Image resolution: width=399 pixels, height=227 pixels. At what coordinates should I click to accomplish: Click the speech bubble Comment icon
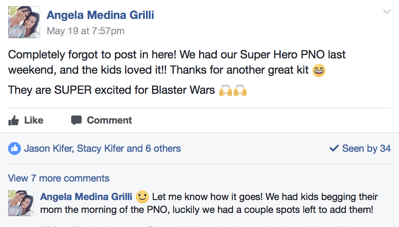[76, 120]
